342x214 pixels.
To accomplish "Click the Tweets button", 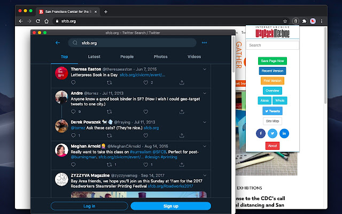I will click(x=273, y=111).
